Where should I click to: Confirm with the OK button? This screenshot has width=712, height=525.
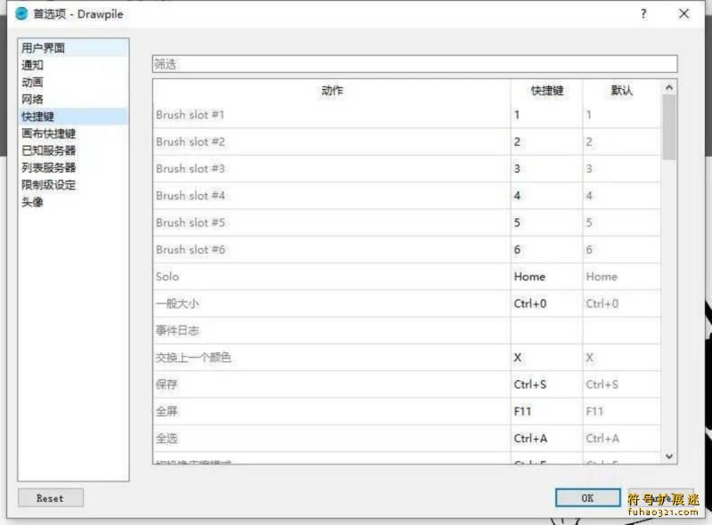point(587,497)
